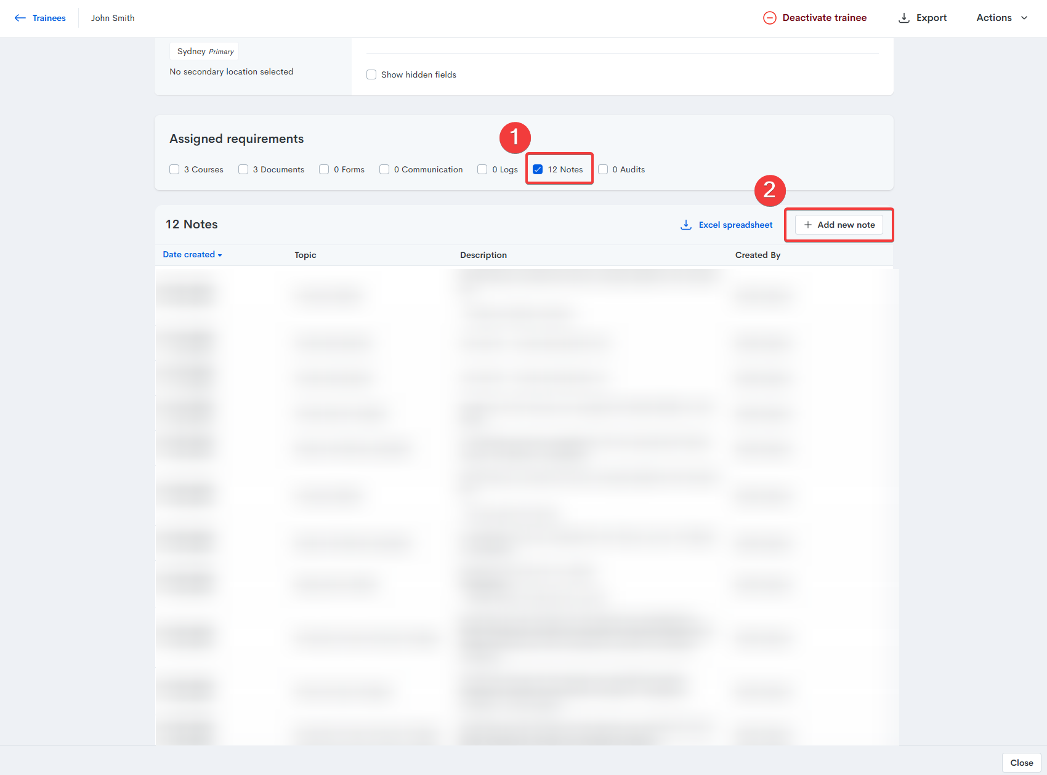Toggle the 3 Documents checkbox
The width and height of the screenshot is (1047, 775).
pyautogui.click(x=243, y=169)
